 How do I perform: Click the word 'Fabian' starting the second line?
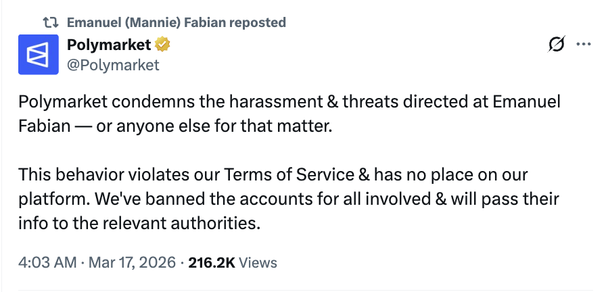click(45, 126)
